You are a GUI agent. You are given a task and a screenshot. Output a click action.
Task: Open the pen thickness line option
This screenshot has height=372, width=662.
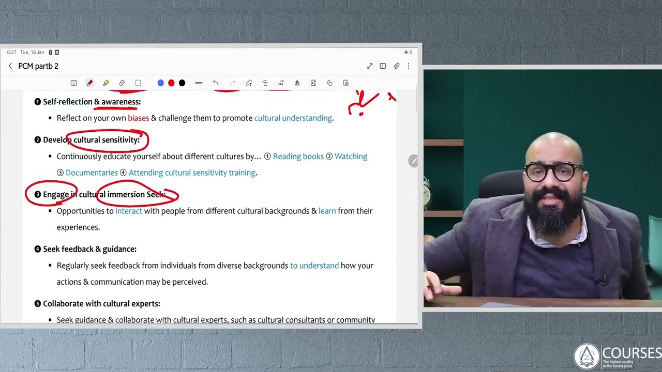pos(199,83)
